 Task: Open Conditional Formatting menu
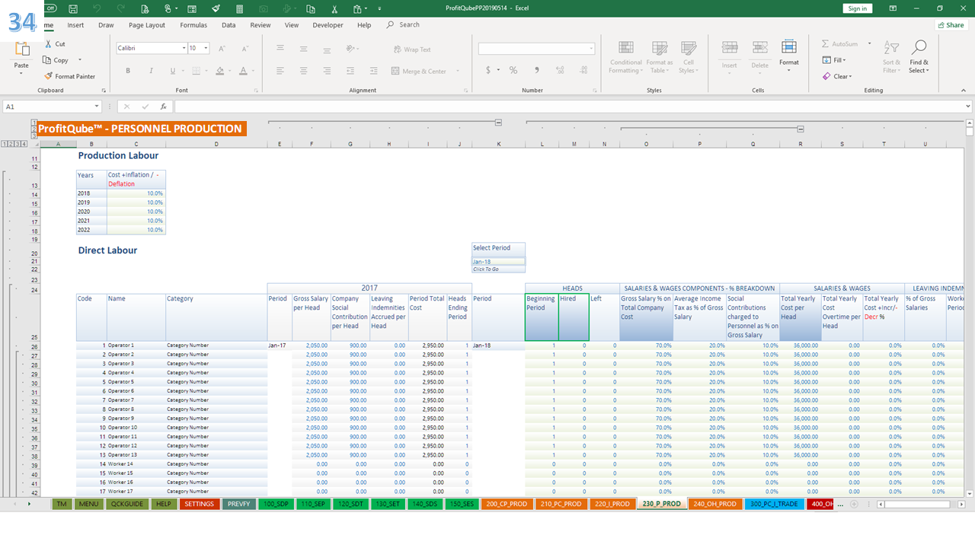coord(625,57)
